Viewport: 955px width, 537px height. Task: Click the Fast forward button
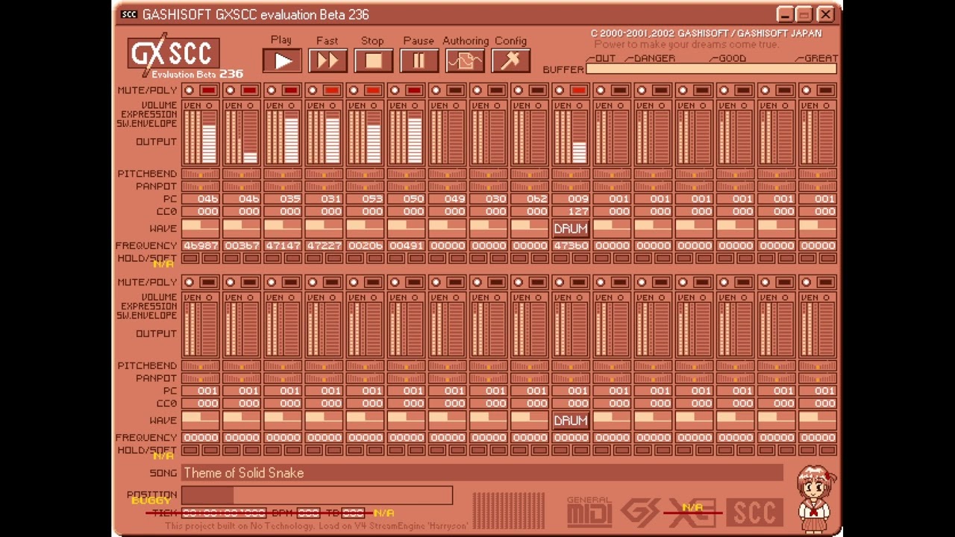[328, 60]
